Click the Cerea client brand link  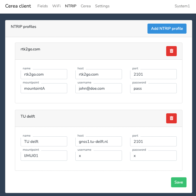tap(18, 6)
